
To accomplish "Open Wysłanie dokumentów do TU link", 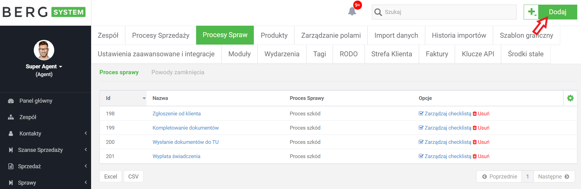I will tap(186, 142).
